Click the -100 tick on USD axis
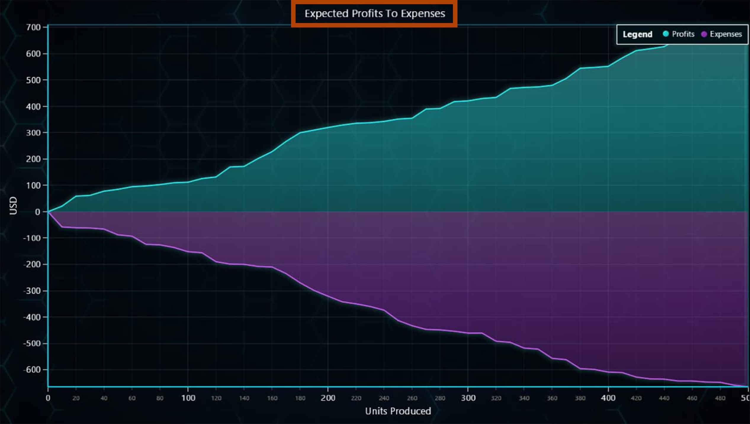The width and height of the screenshot is (750, 424). pos(32,238)
